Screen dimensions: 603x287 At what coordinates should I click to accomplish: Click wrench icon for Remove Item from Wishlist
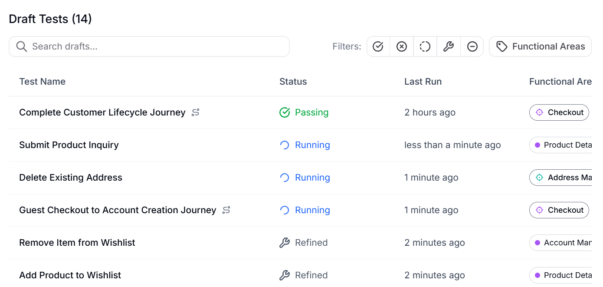285,243
